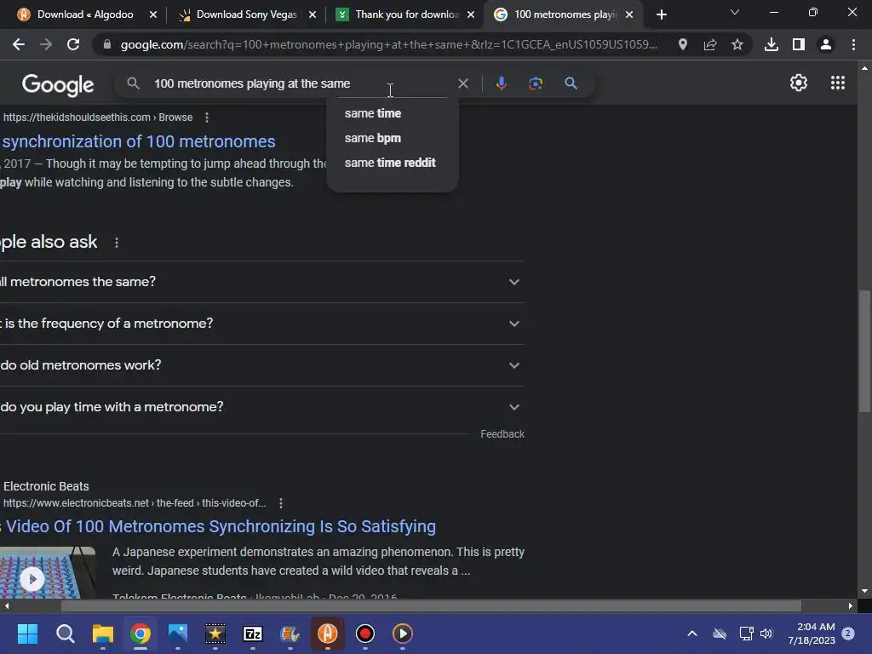
Task: Start voice search with microphone
Action: coord(501,83)
